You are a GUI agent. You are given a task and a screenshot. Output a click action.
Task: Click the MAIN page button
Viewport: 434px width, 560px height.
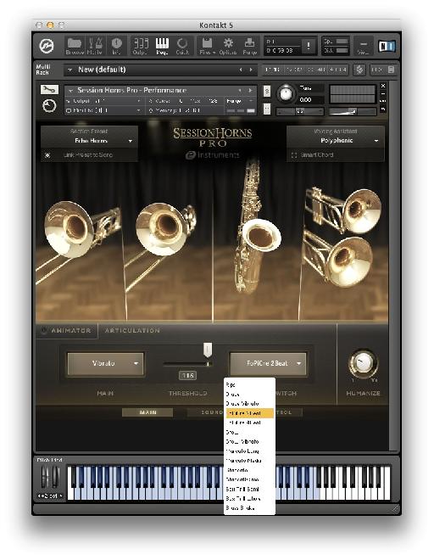click(x=147, y=412)
